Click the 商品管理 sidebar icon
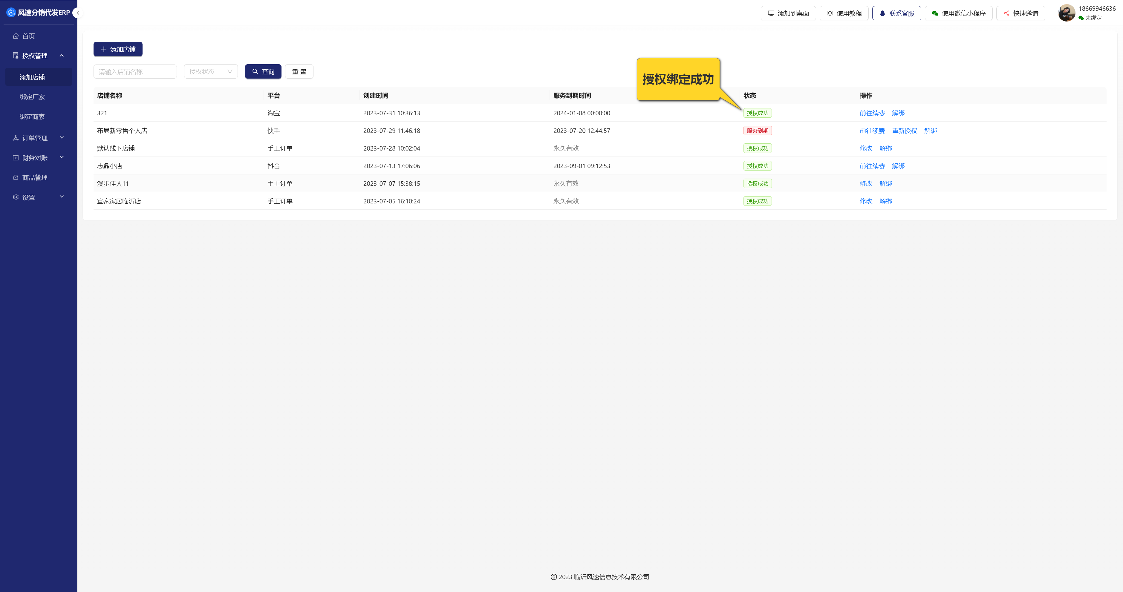 pos(16,177)
